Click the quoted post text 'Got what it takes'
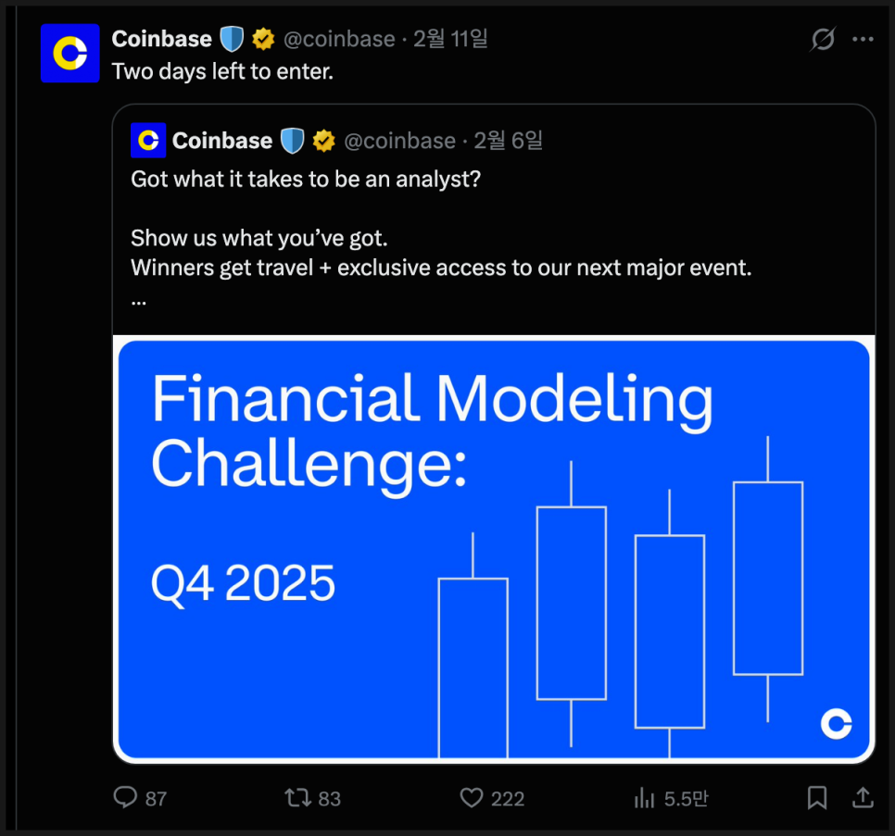Screen dimensions: 895x836 click(x=306, y=179)
